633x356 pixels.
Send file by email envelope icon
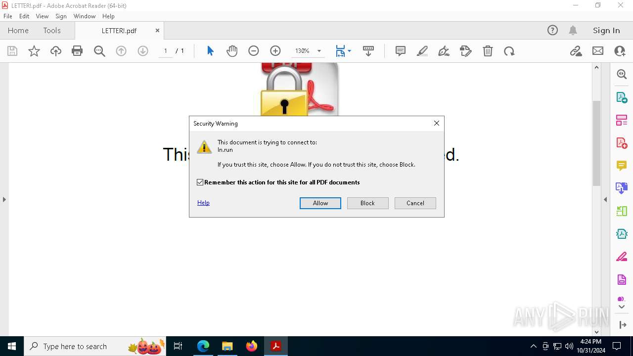click(x=598, y=51)
